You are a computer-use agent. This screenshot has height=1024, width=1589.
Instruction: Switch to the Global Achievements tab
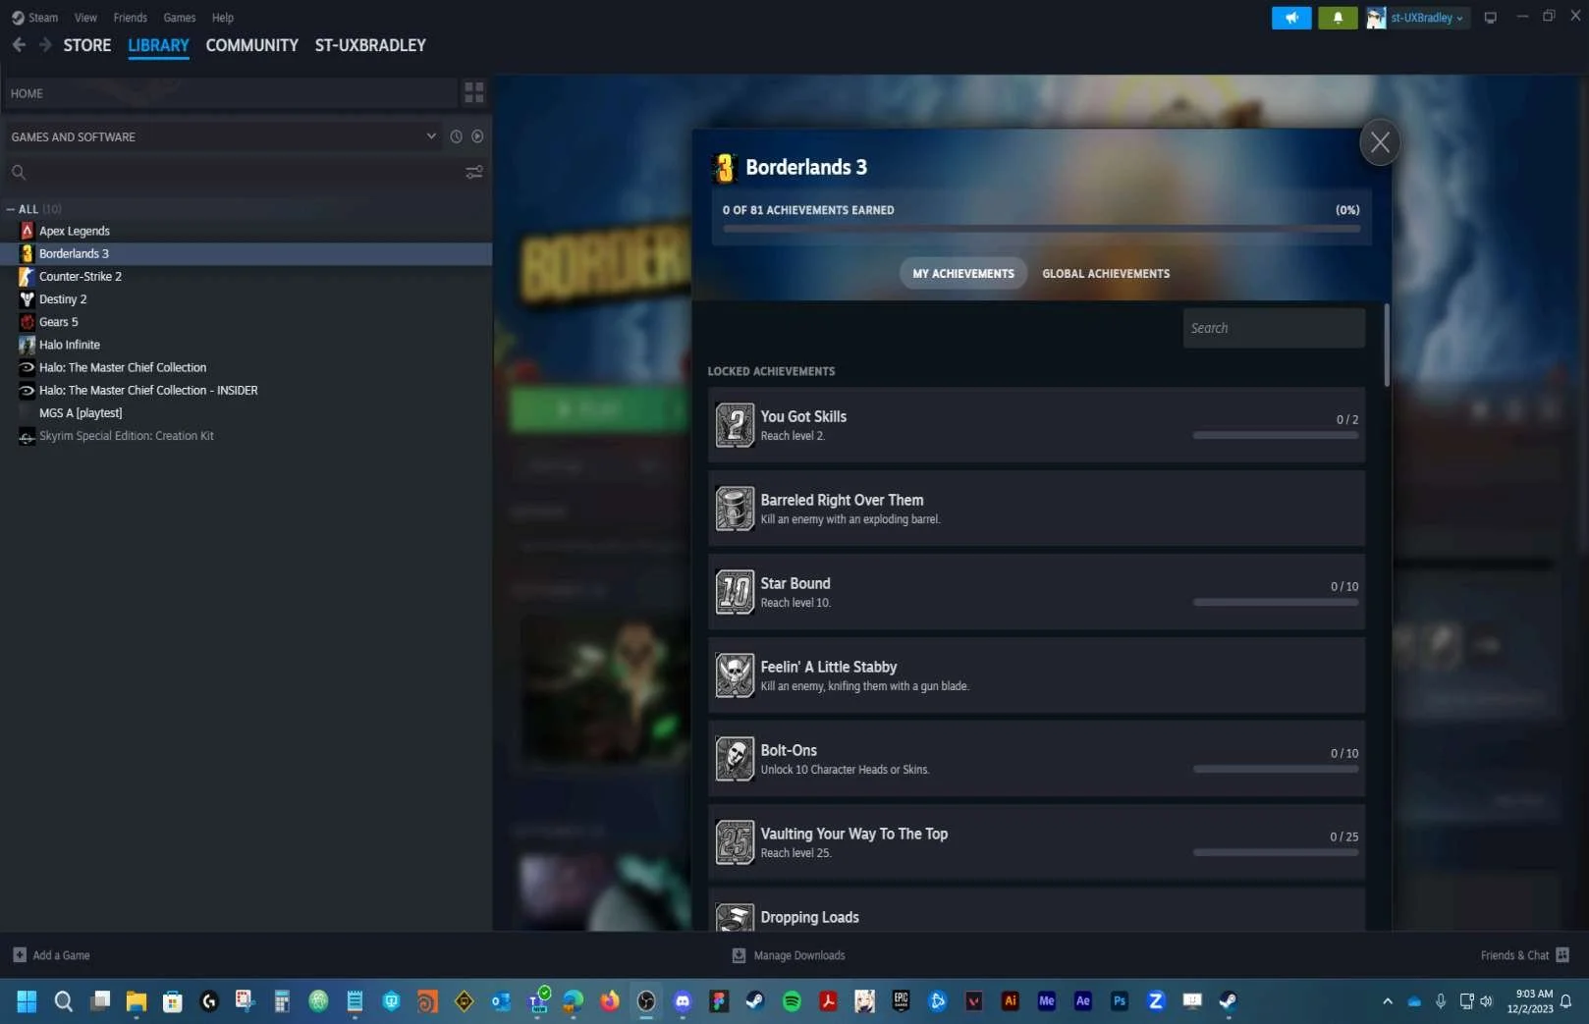point(1106,274)
